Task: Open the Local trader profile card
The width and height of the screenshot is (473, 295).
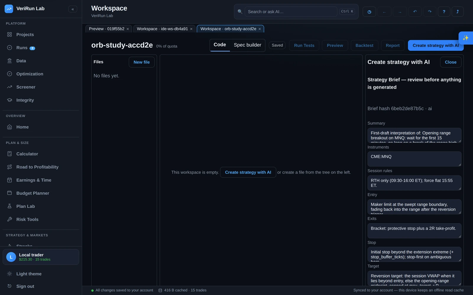Action: pyautogui.click(x=41, y=257)
